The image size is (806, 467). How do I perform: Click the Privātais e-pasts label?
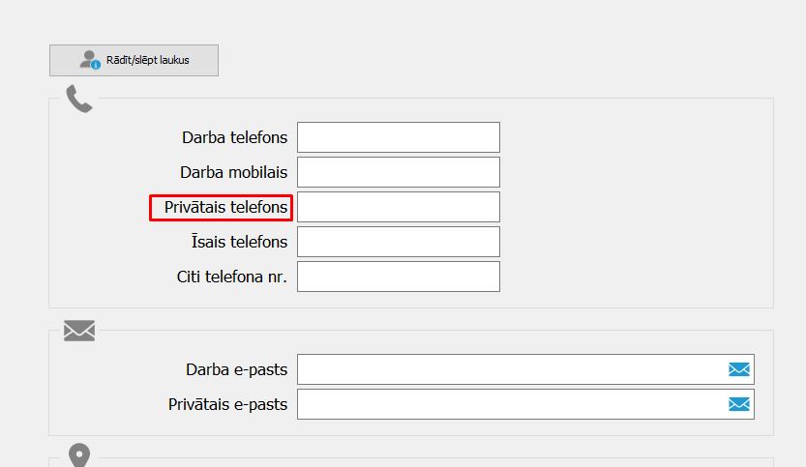point(227,405)
